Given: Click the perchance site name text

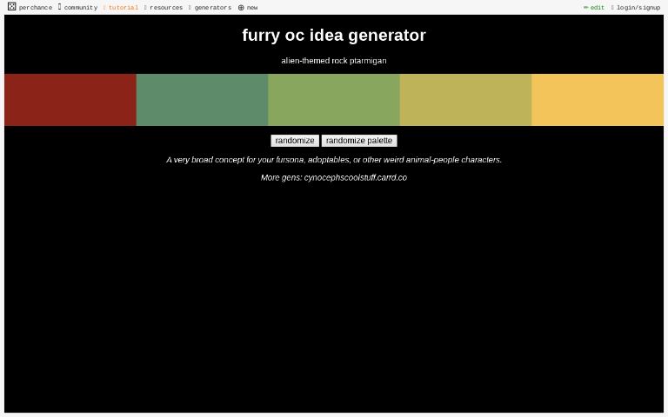Looking at the screenshot, I should [36, 8].
